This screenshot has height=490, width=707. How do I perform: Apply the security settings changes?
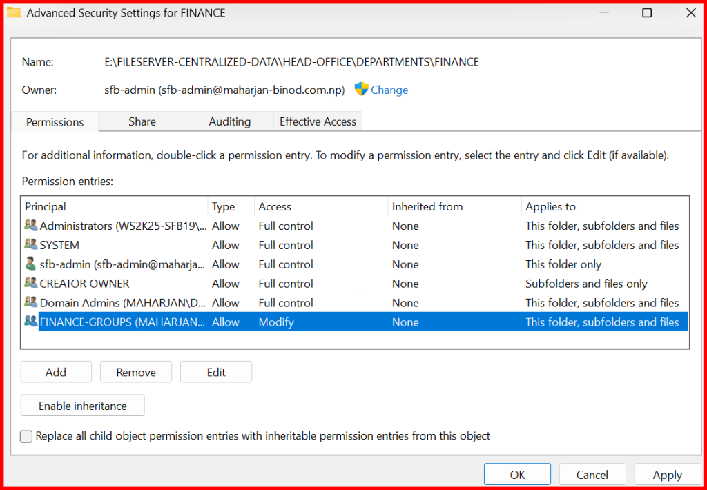coord(667,475)
